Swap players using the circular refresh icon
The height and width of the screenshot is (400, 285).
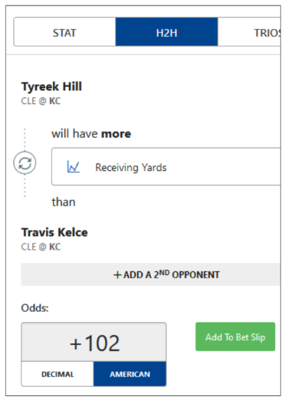coord(25,163)
